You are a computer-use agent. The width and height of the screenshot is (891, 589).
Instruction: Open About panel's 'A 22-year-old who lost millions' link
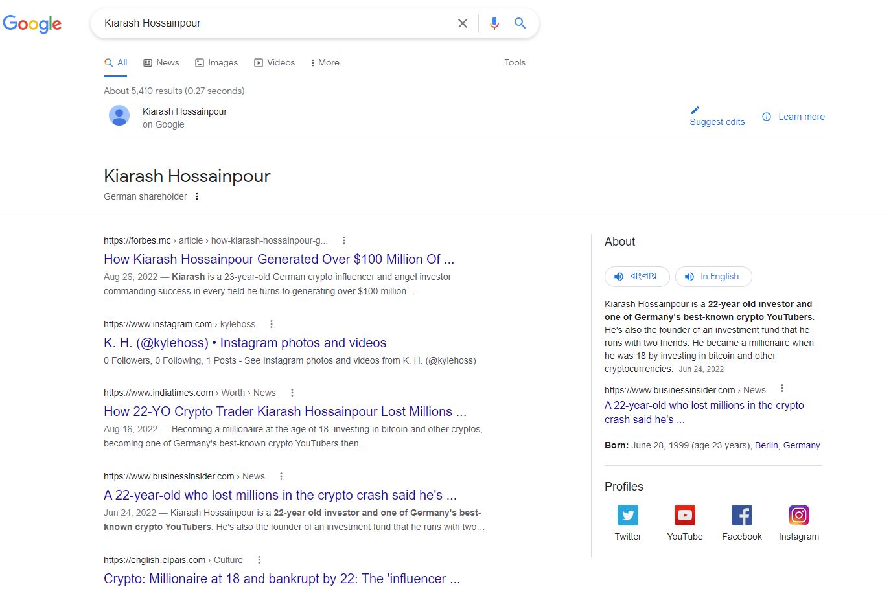[704, 412]
